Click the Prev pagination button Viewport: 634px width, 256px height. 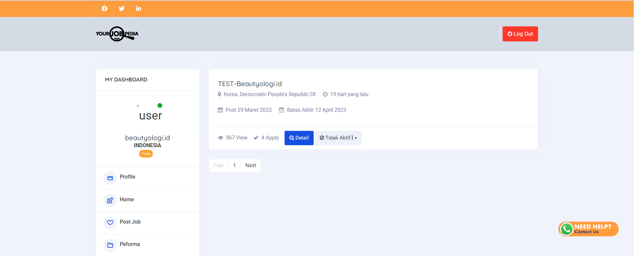[218, 166]
